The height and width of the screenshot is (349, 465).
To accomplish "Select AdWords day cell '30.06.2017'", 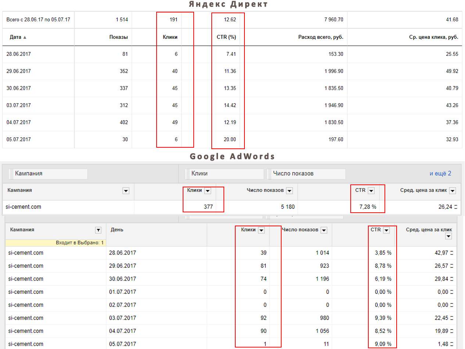I will [123, 279].
